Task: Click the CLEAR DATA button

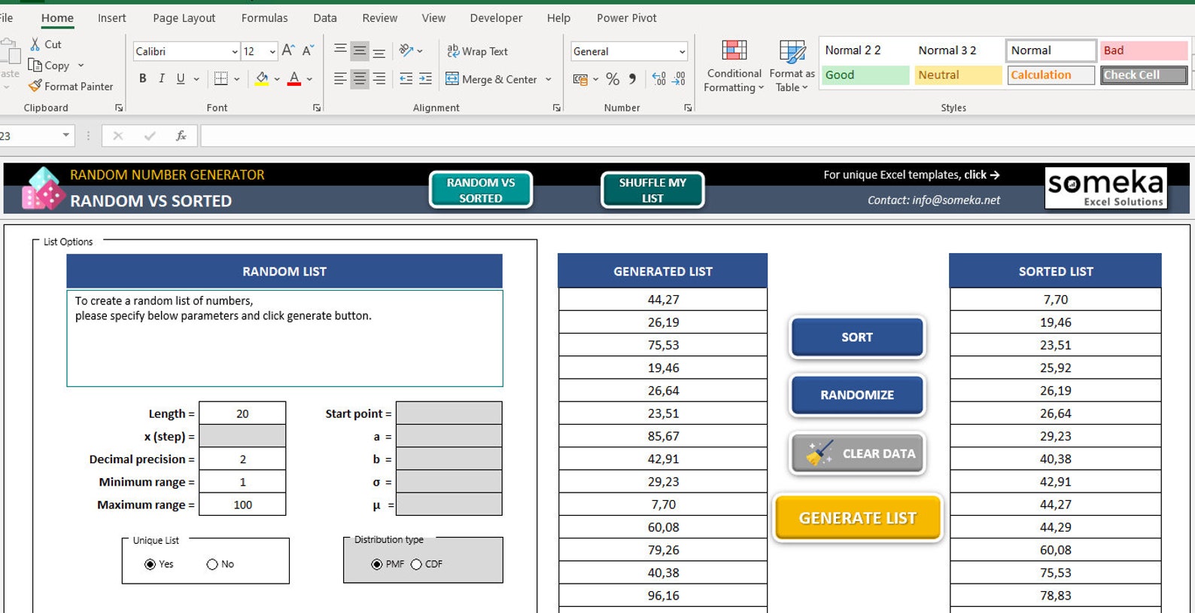Action: tap(857, 453)
